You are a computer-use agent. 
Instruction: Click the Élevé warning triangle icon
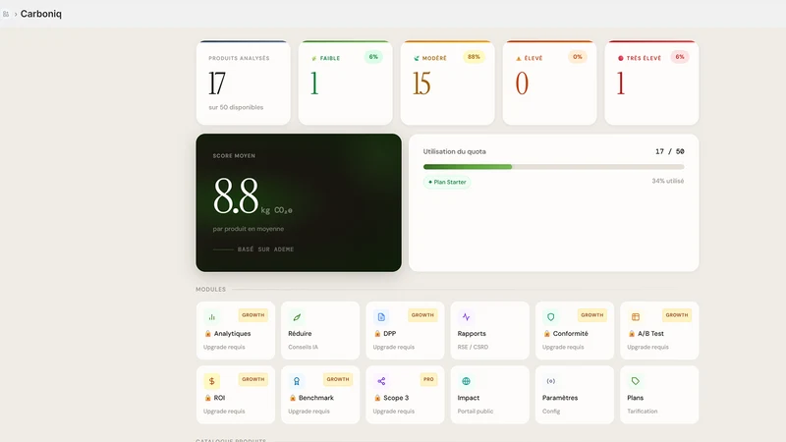coord(519,58)
